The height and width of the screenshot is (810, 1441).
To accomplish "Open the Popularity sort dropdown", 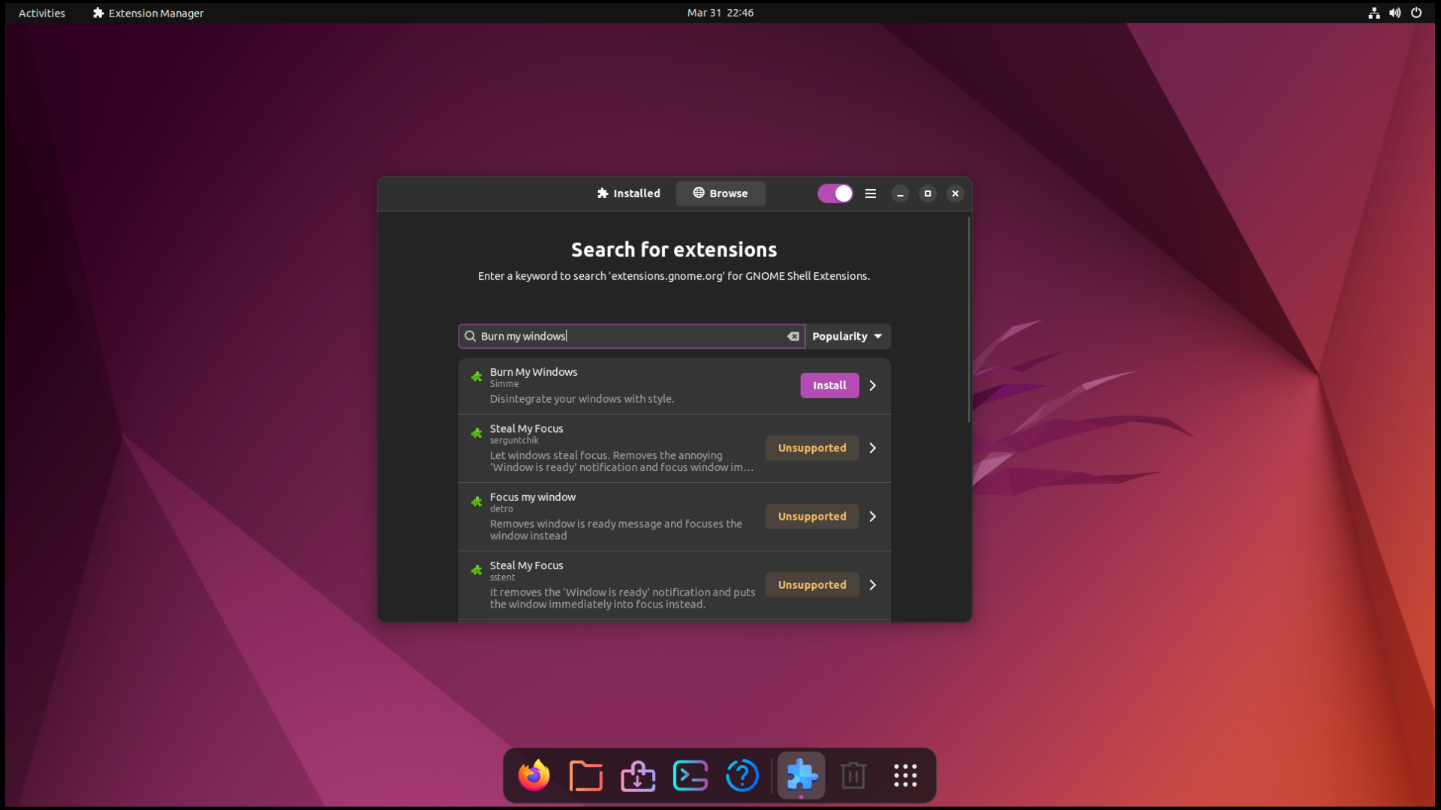I will tap(848, 336).
